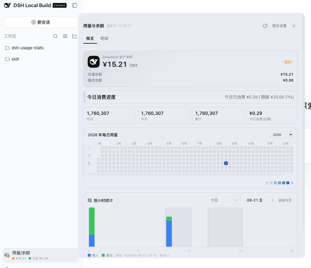Image resolution: width=311 pixels, height=268 pixels.
Task: Click the coins icon beside 用量/余额
Action: click(x=7, y=255)
